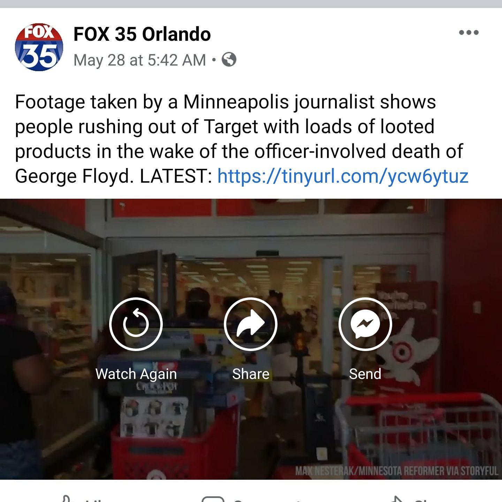
Task: Open the FOX 35 logo profile picture
Action: [x=39, y=47]
